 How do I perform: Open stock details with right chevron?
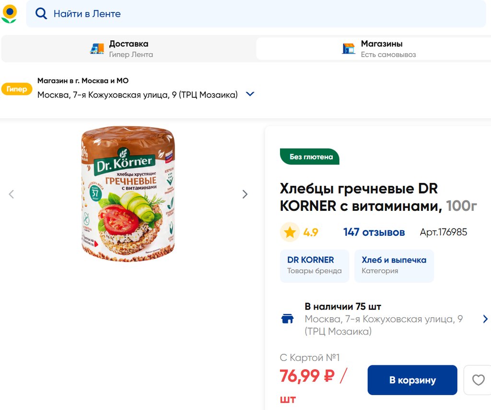pyautogui.click(x=485, y=319)
